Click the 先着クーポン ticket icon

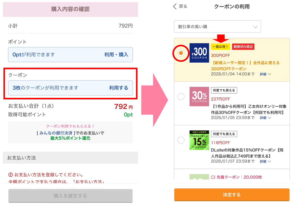[213, 177]
